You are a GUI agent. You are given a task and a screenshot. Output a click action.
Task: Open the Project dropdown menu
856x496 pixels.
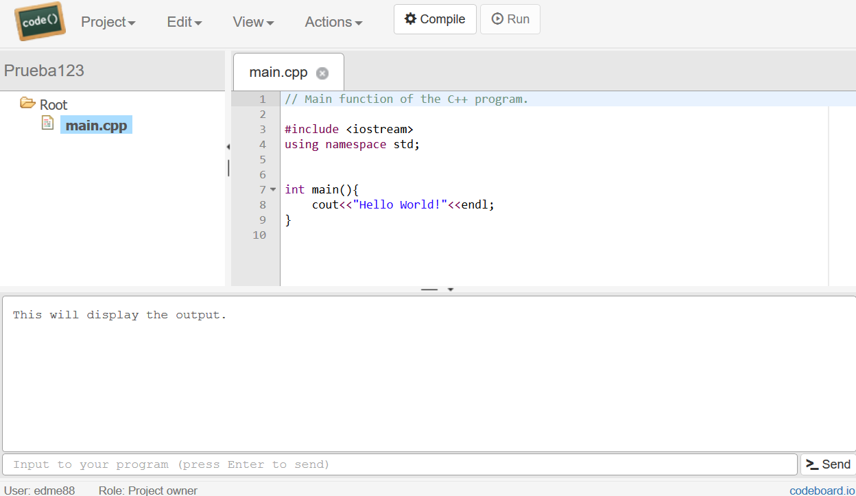[x=108, y=21]
